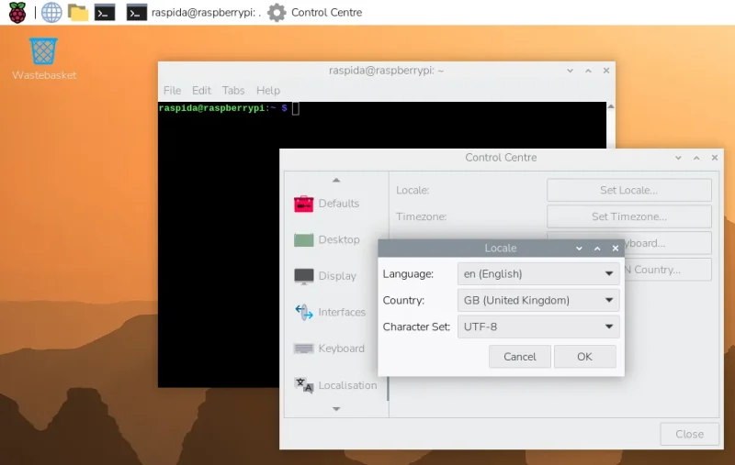Minimize the terminal window
Viewport: 735px width, 465px height.
click(570, 71)
